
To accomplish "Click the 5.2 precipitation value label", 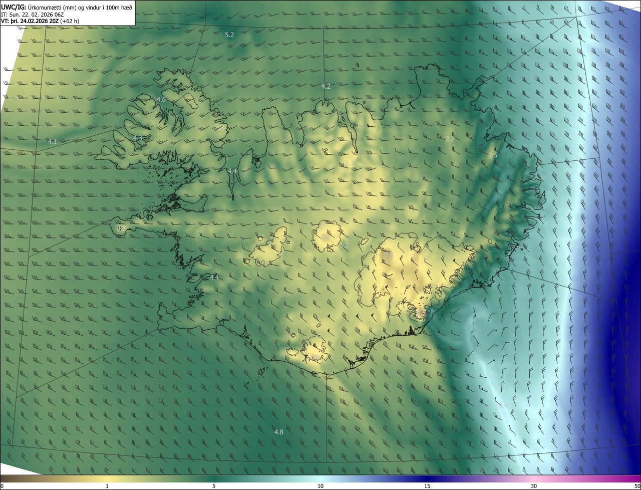I will tap(229, 35).
